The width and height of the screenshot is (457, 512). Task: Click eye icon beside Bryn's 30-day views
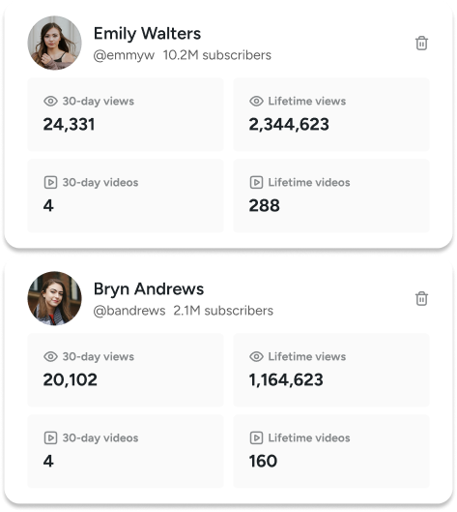50,356
